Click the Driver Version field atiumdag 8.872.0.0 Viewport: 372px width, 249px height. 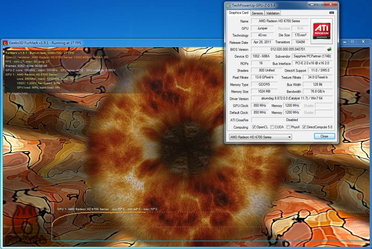pos(292,99)
